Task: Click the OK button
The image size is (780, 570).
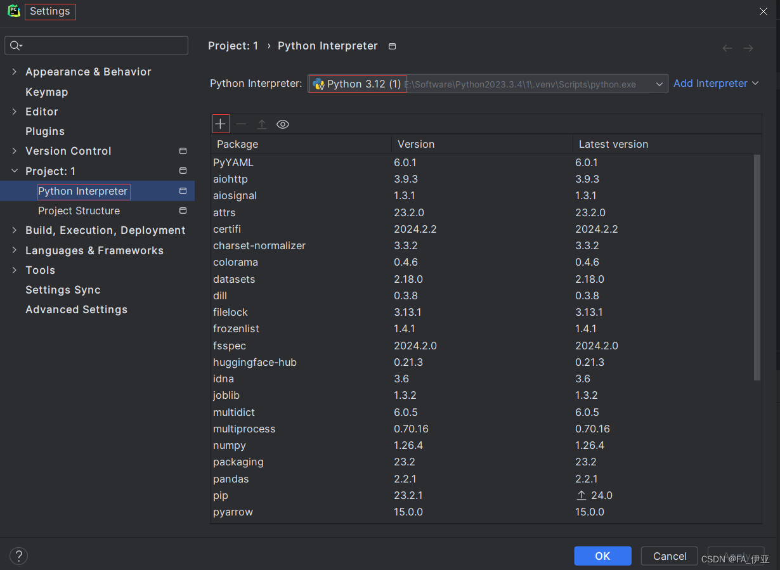Action: click(x=602, y=556)
